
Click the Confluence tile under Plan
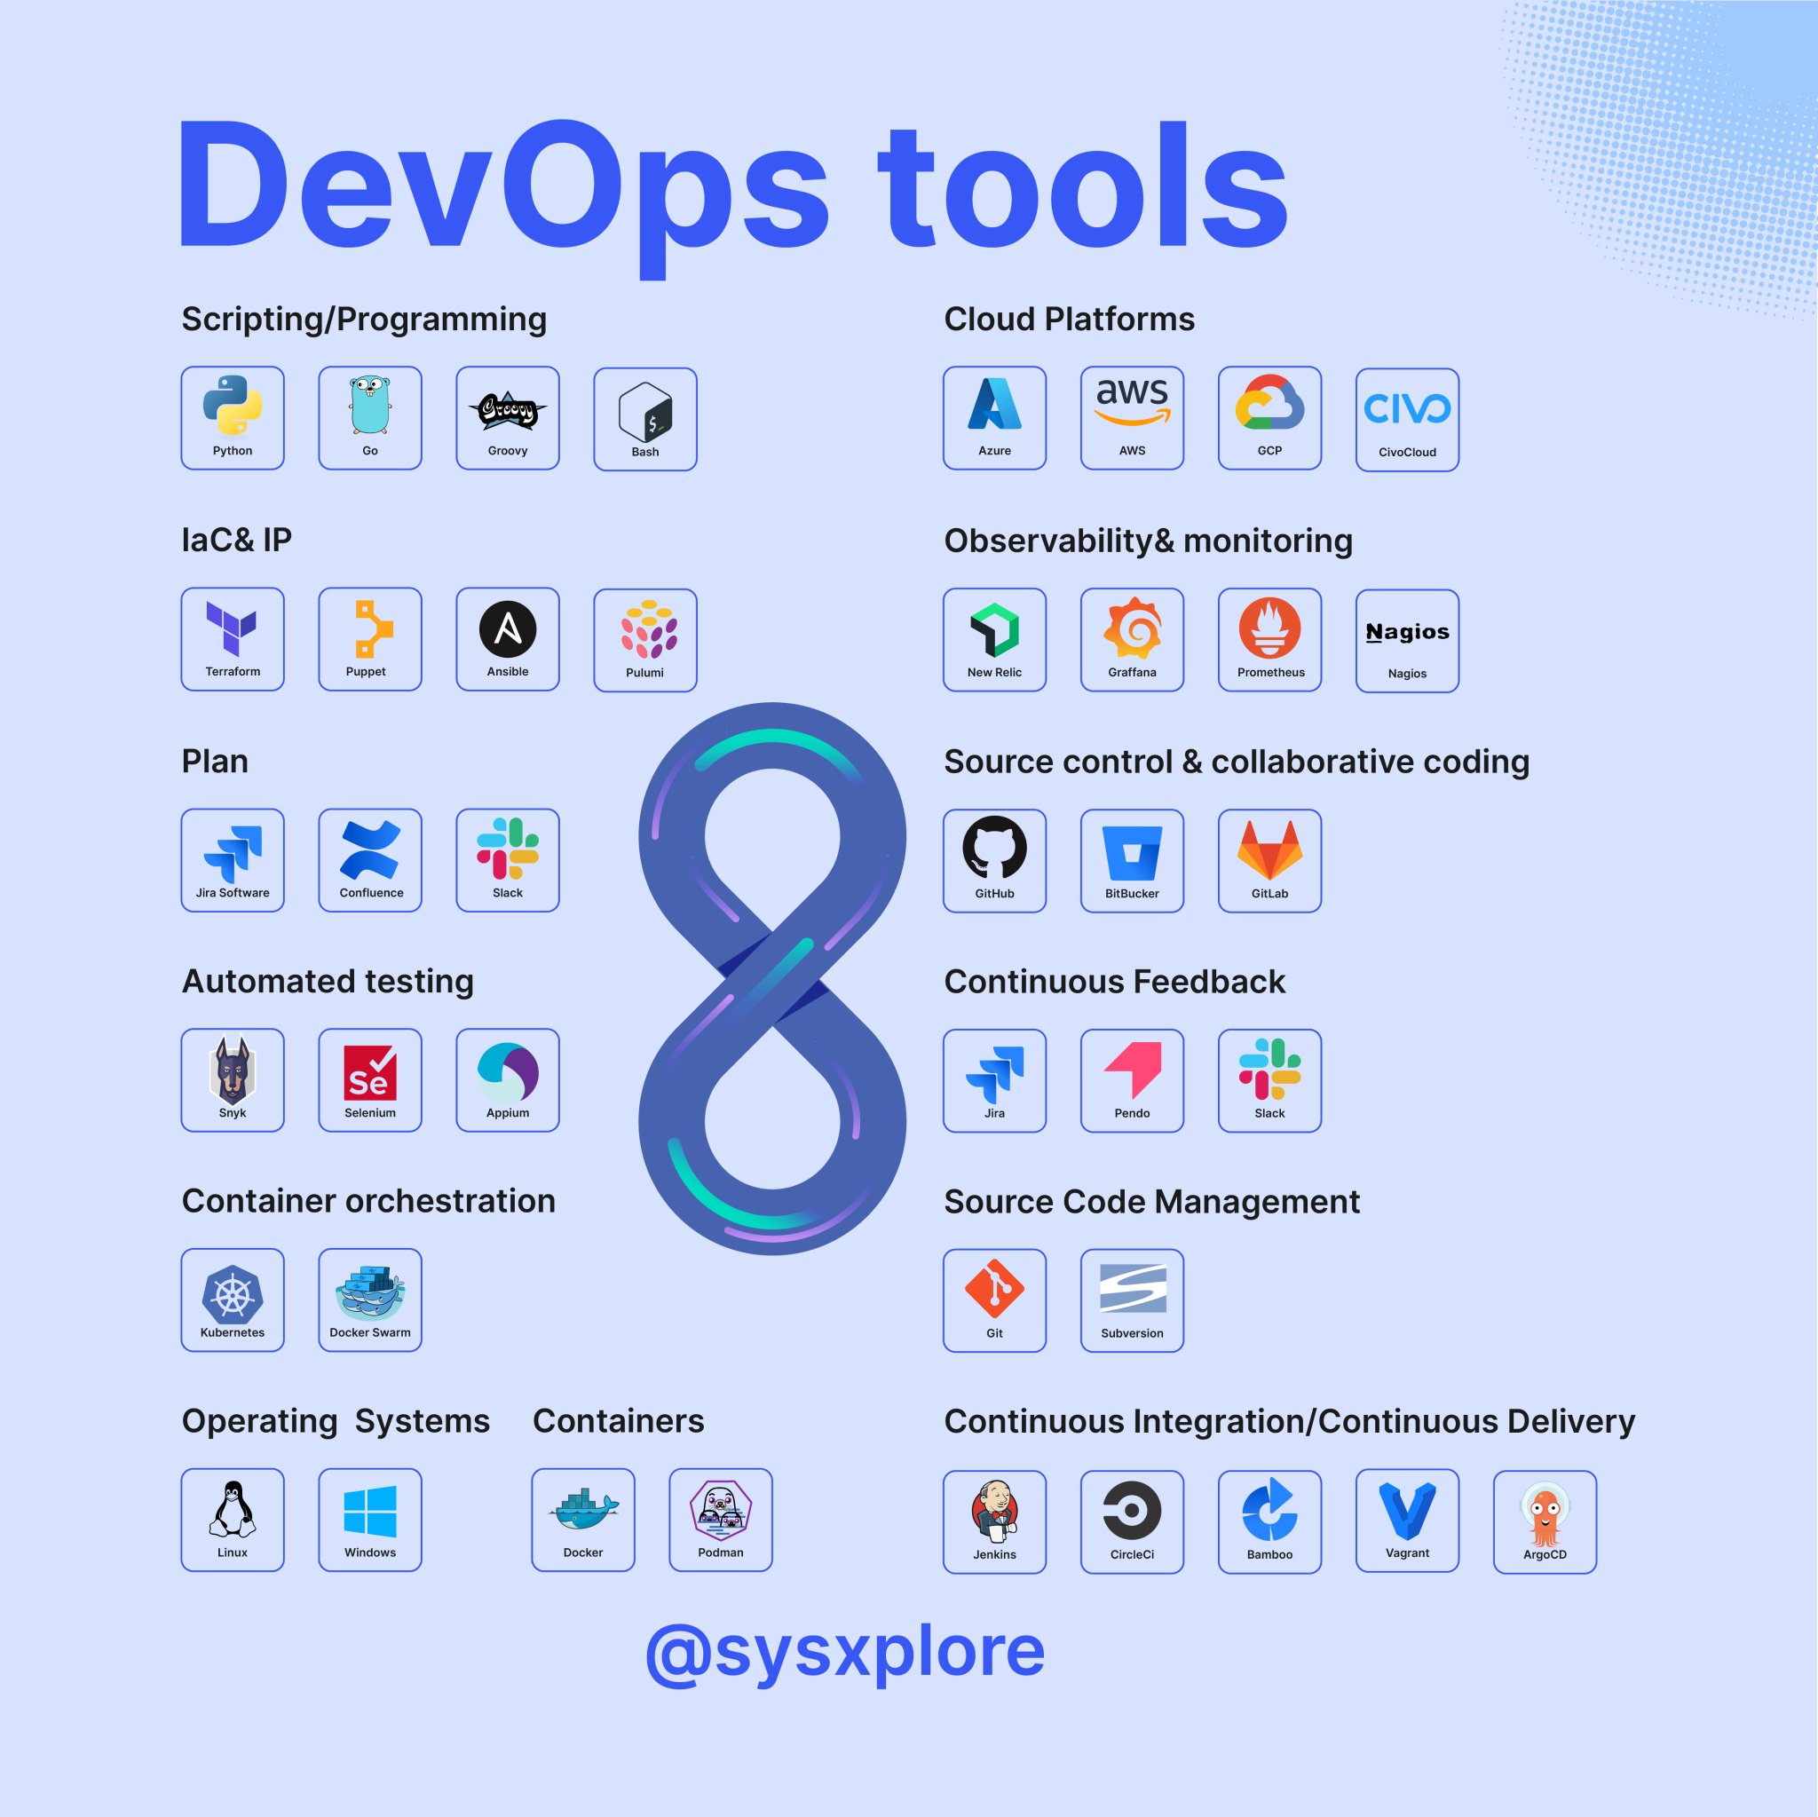[370, 860]
